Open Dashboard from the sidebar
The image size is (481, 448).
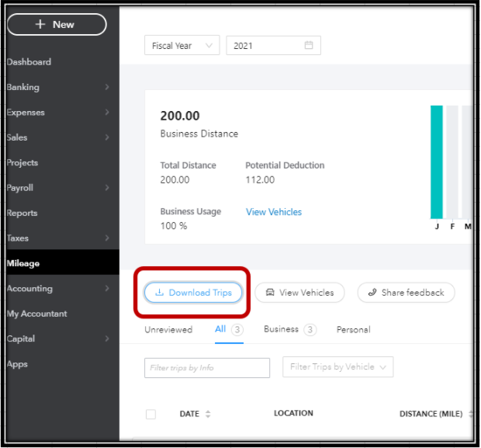pyautogui.click(x=29, y=62)
